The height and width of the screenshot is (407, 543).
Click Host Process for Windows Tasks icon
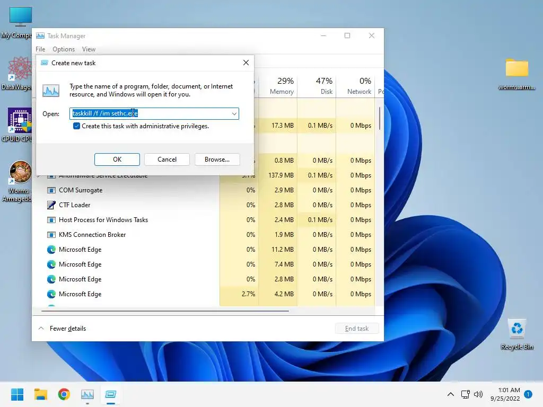pos(51,220)
